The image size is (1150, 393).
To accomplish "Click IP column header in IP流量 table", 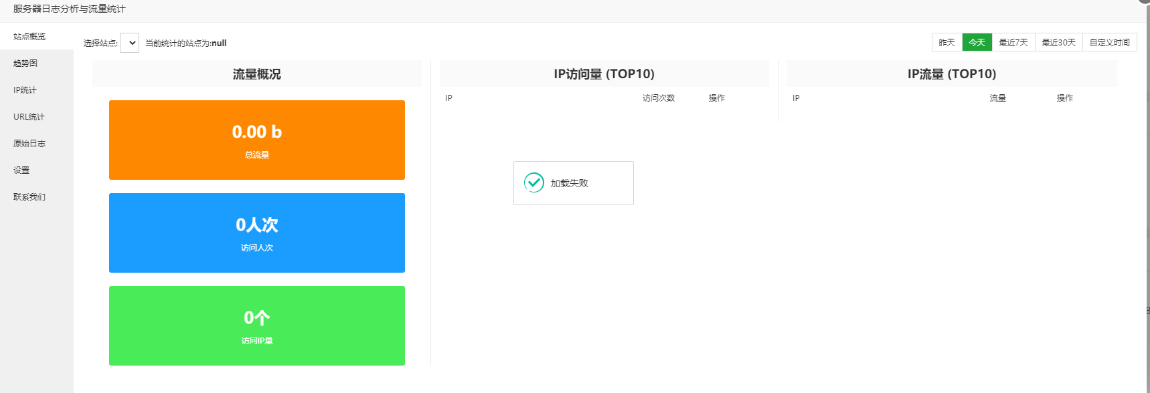I will 796,98.
